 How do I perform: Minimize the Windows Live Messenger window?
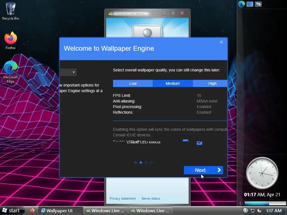point(164,13)
